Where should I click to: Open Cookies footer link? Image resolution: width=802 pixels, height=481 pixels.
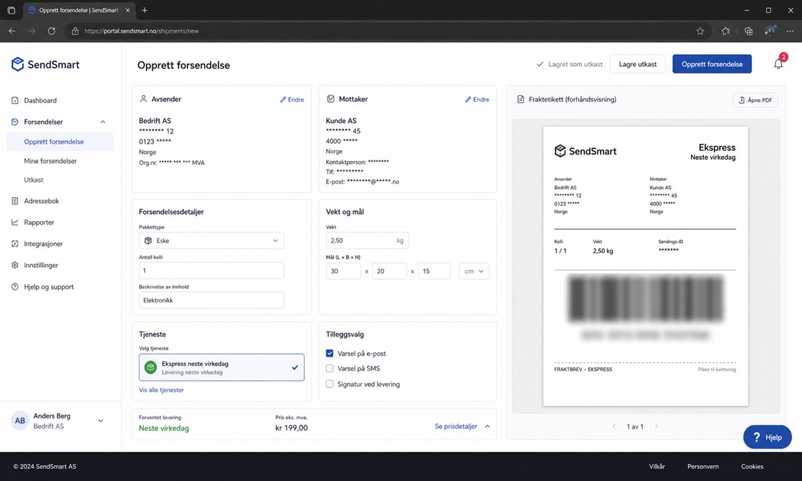point(752,466)
